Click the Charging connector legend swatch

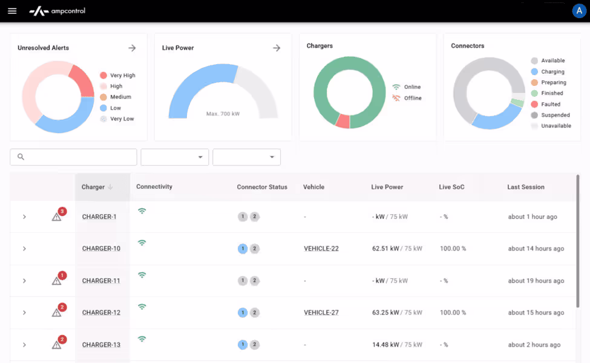[534, 71]
